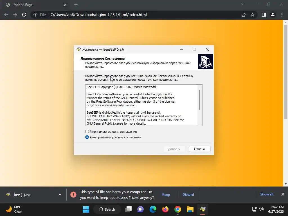Viewport: 288px width, 216px height.
Task: Click BeeBEEP installer icon on taskbar
Action: tap(202, 209)
